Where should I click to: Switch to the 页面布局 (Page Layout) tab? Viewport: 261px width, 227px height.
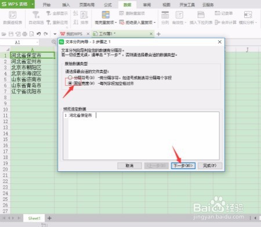87,5
